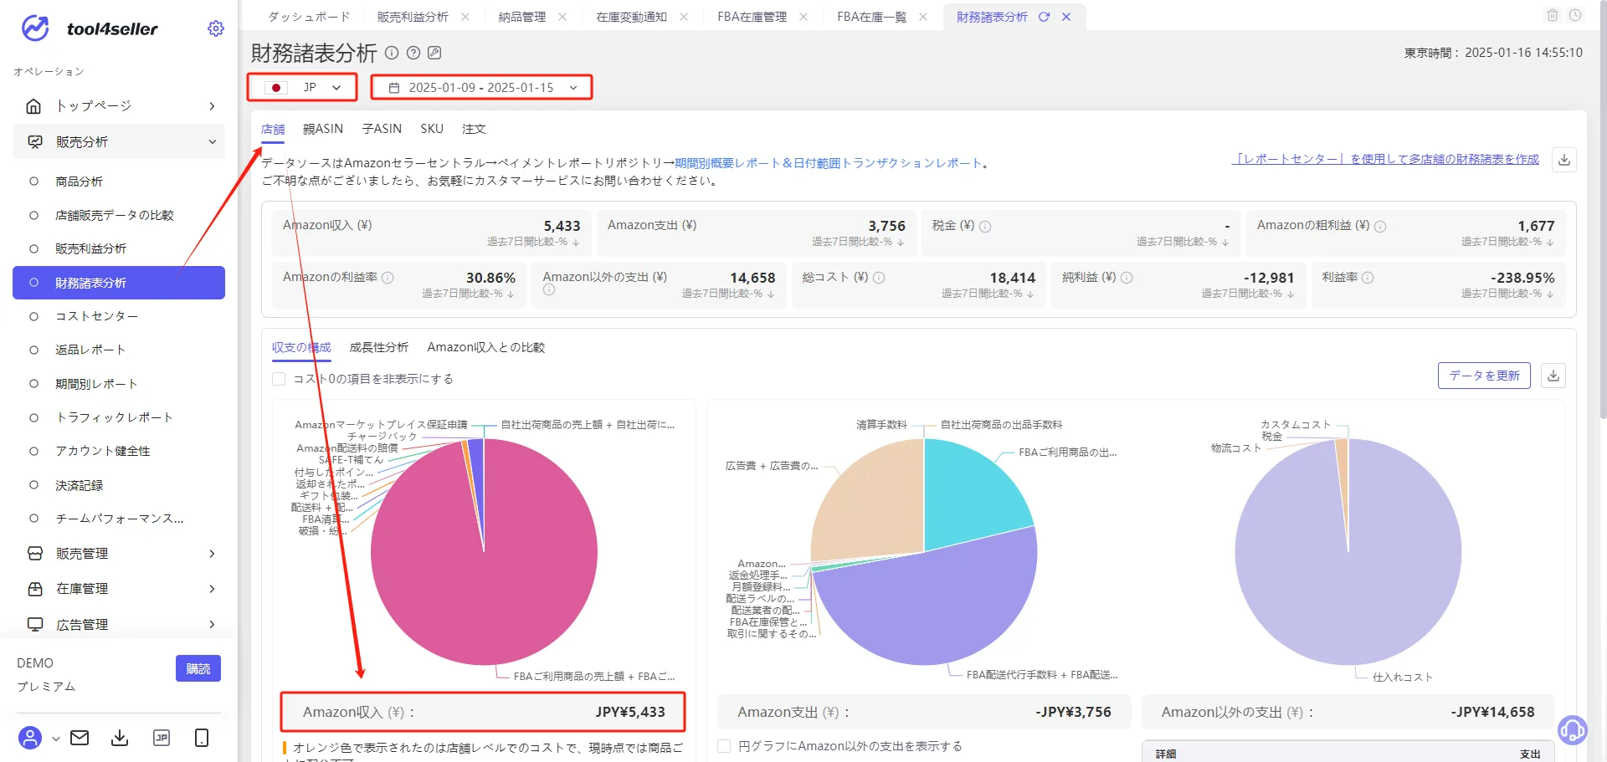Switch to the 子ASIN tab
1607x762 pixels.
coord(382,129)
